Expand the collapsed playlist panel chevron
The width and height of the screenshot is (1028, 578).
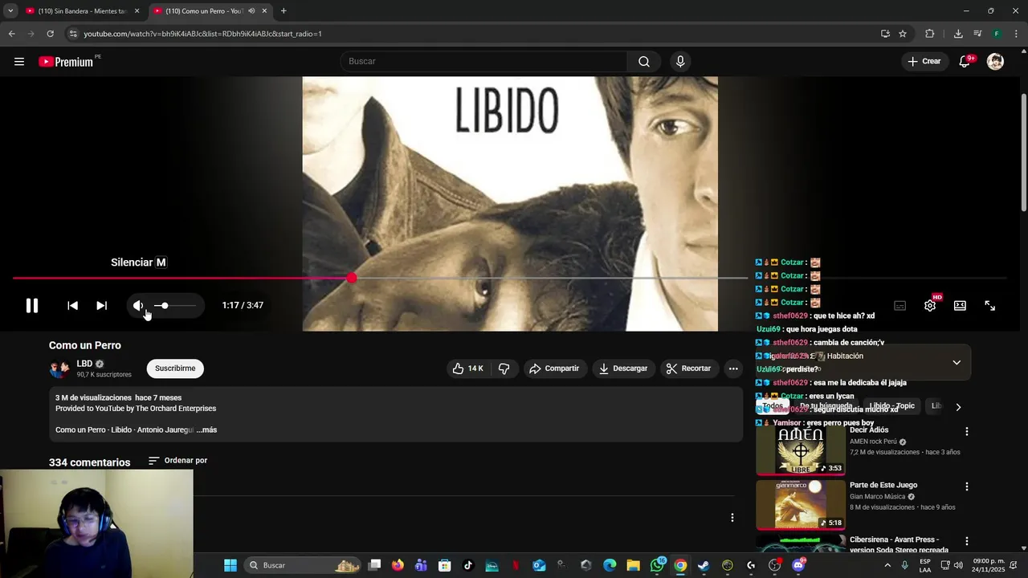(x=957, y=362)
